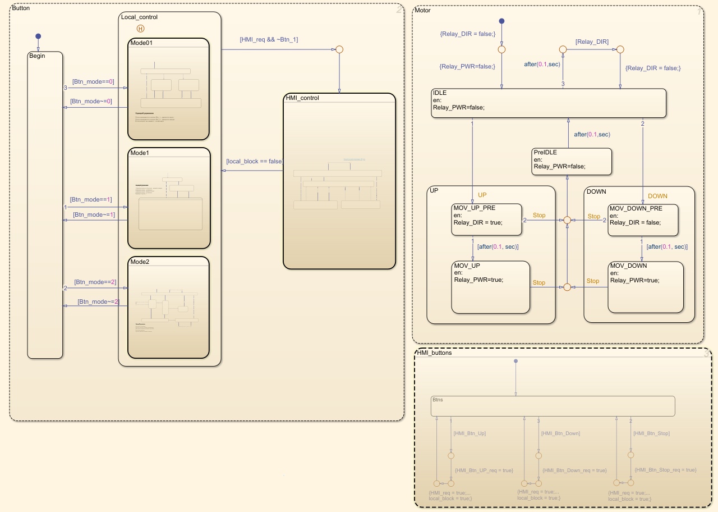This screenshot has width=718, height=512.
Task: Click the [local_block == false] transition label
Action: tap(254, 161)
